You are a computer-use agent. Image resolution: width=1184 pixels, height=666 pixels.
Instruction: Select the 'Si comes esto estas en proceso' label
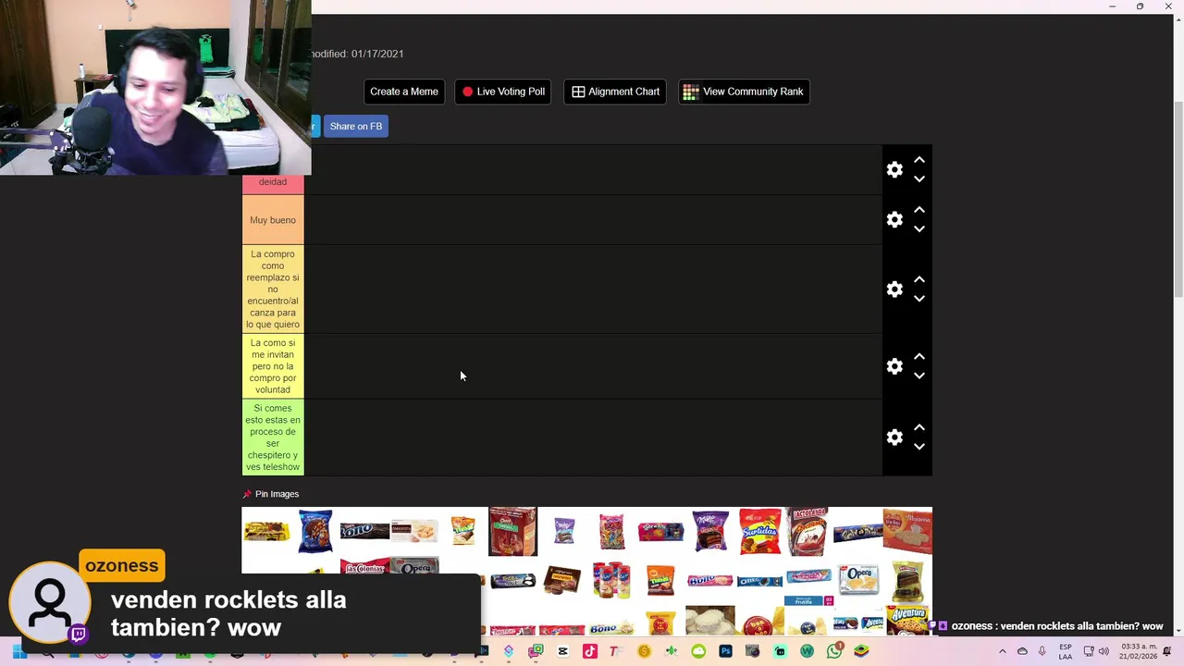273,438
